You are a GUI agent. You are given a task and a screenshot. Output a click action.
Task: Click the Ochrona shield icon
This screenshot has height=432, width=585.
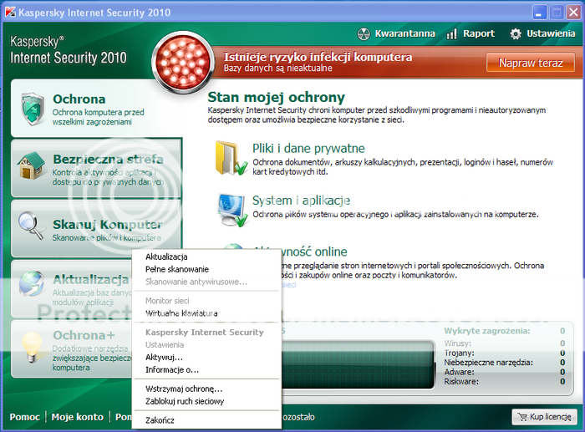coord(33,109)
